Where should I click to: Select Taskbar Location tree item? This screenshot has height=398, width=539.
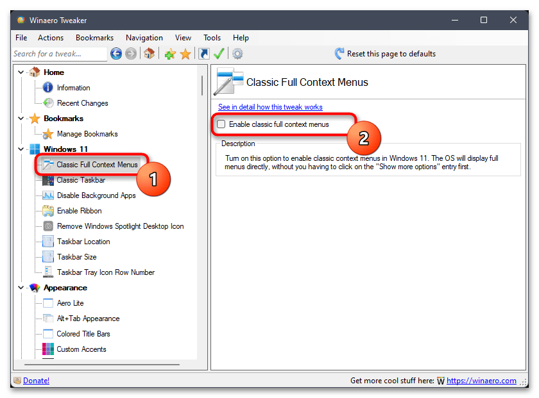pos(83,242)
